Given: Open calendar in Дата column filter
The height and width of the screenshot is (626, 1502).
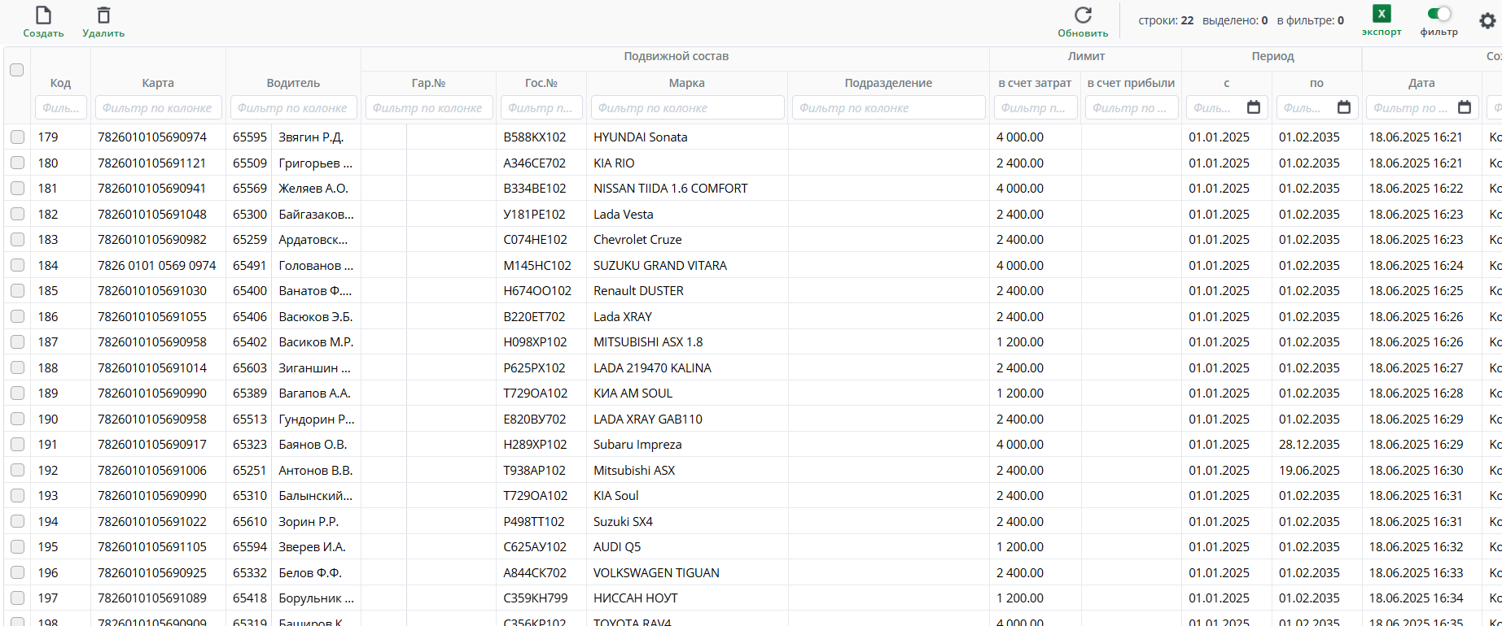Looking at the screenshot, I should pos(1465,107).
